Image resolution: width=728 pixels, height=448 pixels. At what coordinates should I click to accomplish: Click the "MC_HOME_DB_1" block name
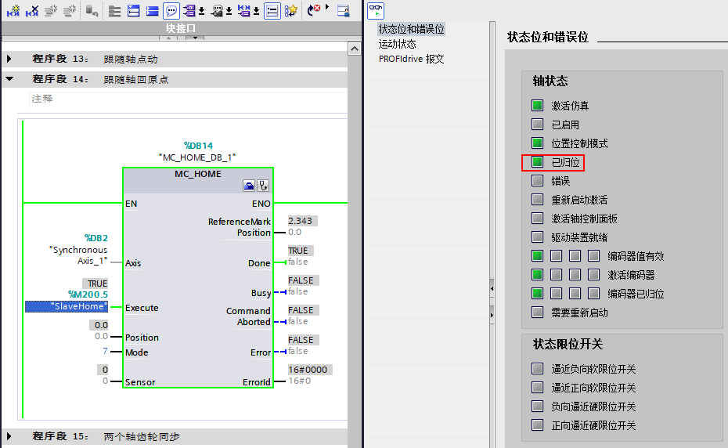click(x=197, y=157)
